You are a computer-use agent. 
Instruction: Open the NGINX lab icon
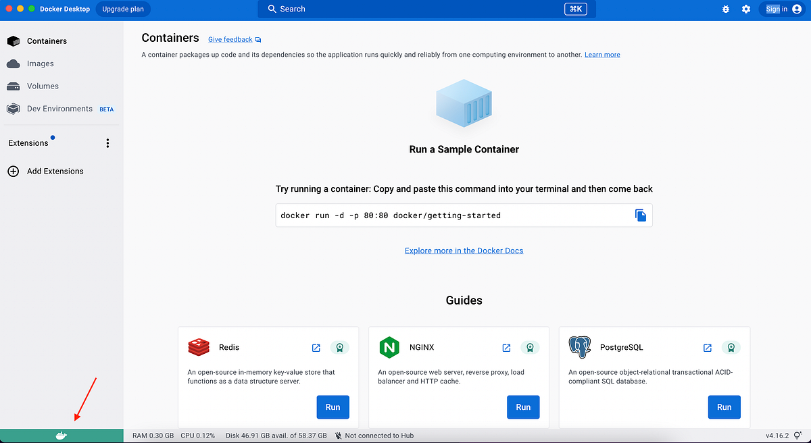(530, 347)
